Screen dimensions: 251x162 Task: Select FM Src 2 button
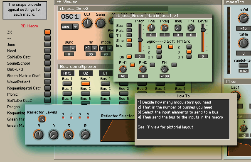(189, 47)
